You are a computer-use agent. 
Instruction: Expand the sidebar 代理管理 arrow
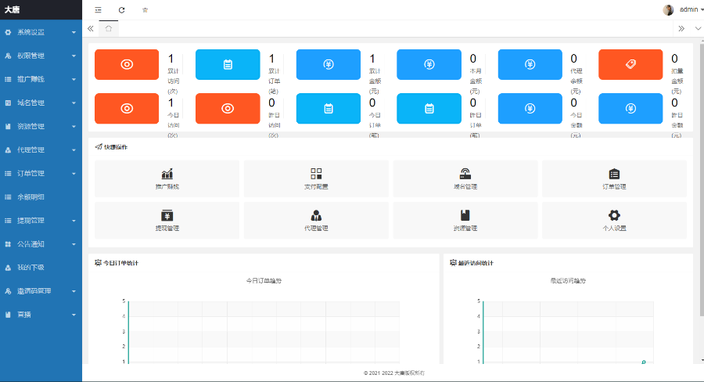pyautogui.click(x=74, y=150)
